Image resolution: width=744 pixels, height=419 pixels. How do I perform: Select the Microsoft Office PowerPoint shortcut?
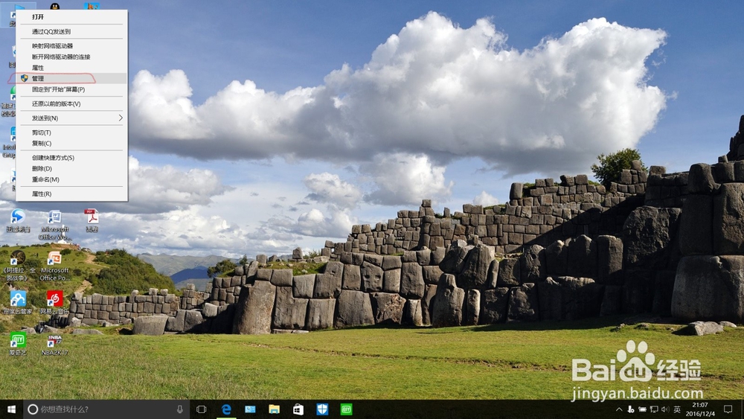[54, 265]
